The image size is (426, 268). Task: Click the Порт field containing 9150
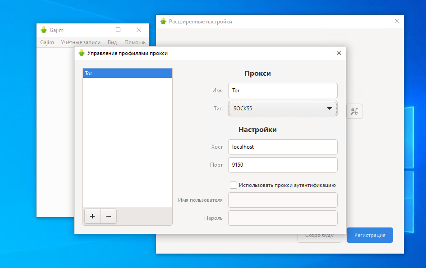(x=283, y=165)
